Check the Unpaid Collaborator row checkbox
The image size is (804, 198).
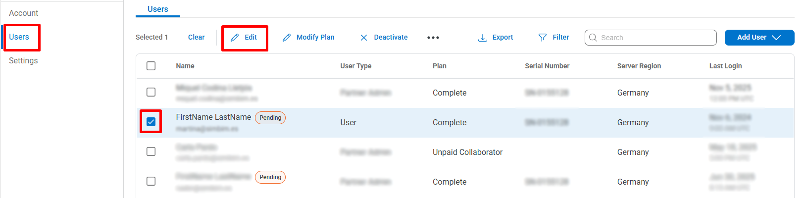tap(151, 151)
